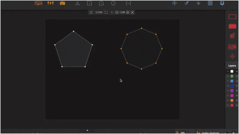This screenshot has width=239, height=134.
Task: Toggle the blue magnet snapping icon
Action: click(222, 3)
